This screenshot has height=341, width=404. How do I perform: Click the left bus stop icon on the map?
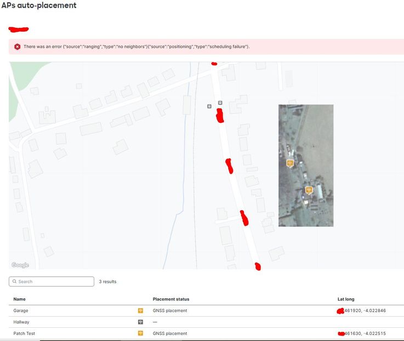[209, 106]
